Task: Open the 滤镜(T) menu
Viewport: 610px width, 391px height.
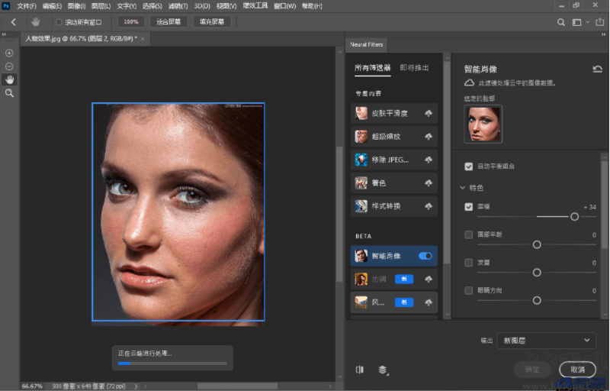Action: (177, 6)
